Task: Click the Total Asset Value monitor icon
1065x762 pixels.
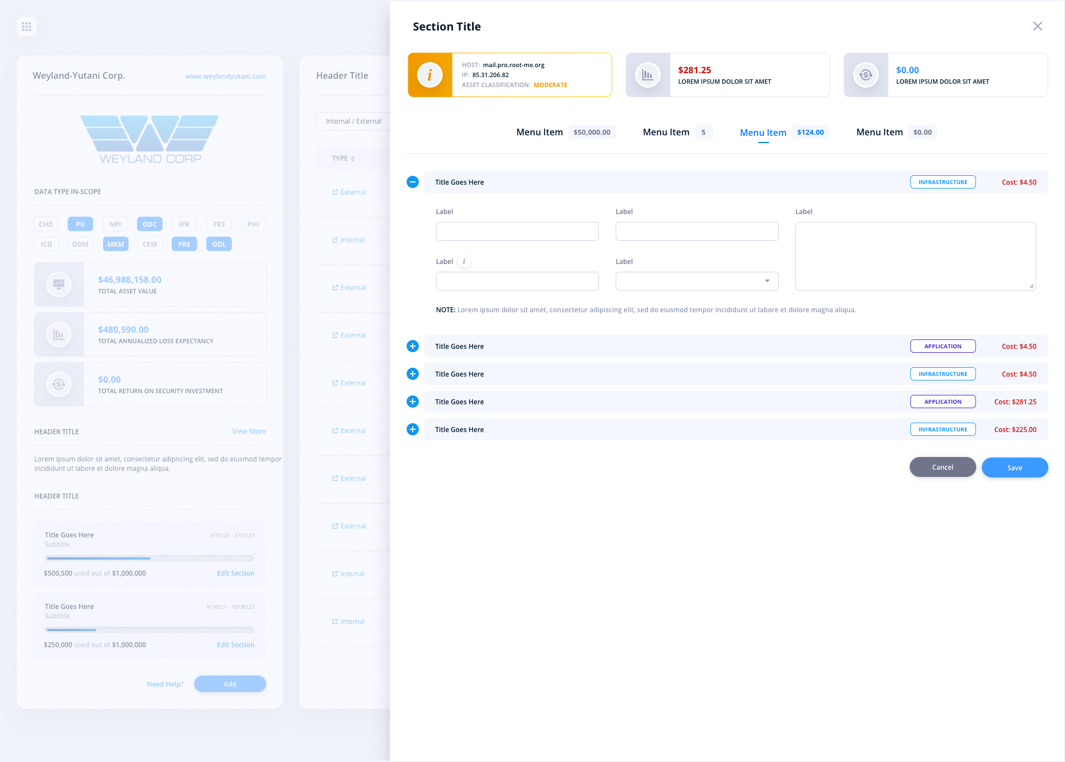Action: point(59,285)
